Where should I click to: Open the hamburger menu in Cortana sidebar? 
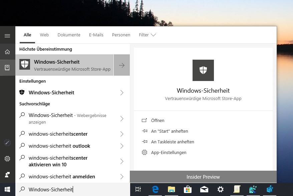[x=7, y=36]
